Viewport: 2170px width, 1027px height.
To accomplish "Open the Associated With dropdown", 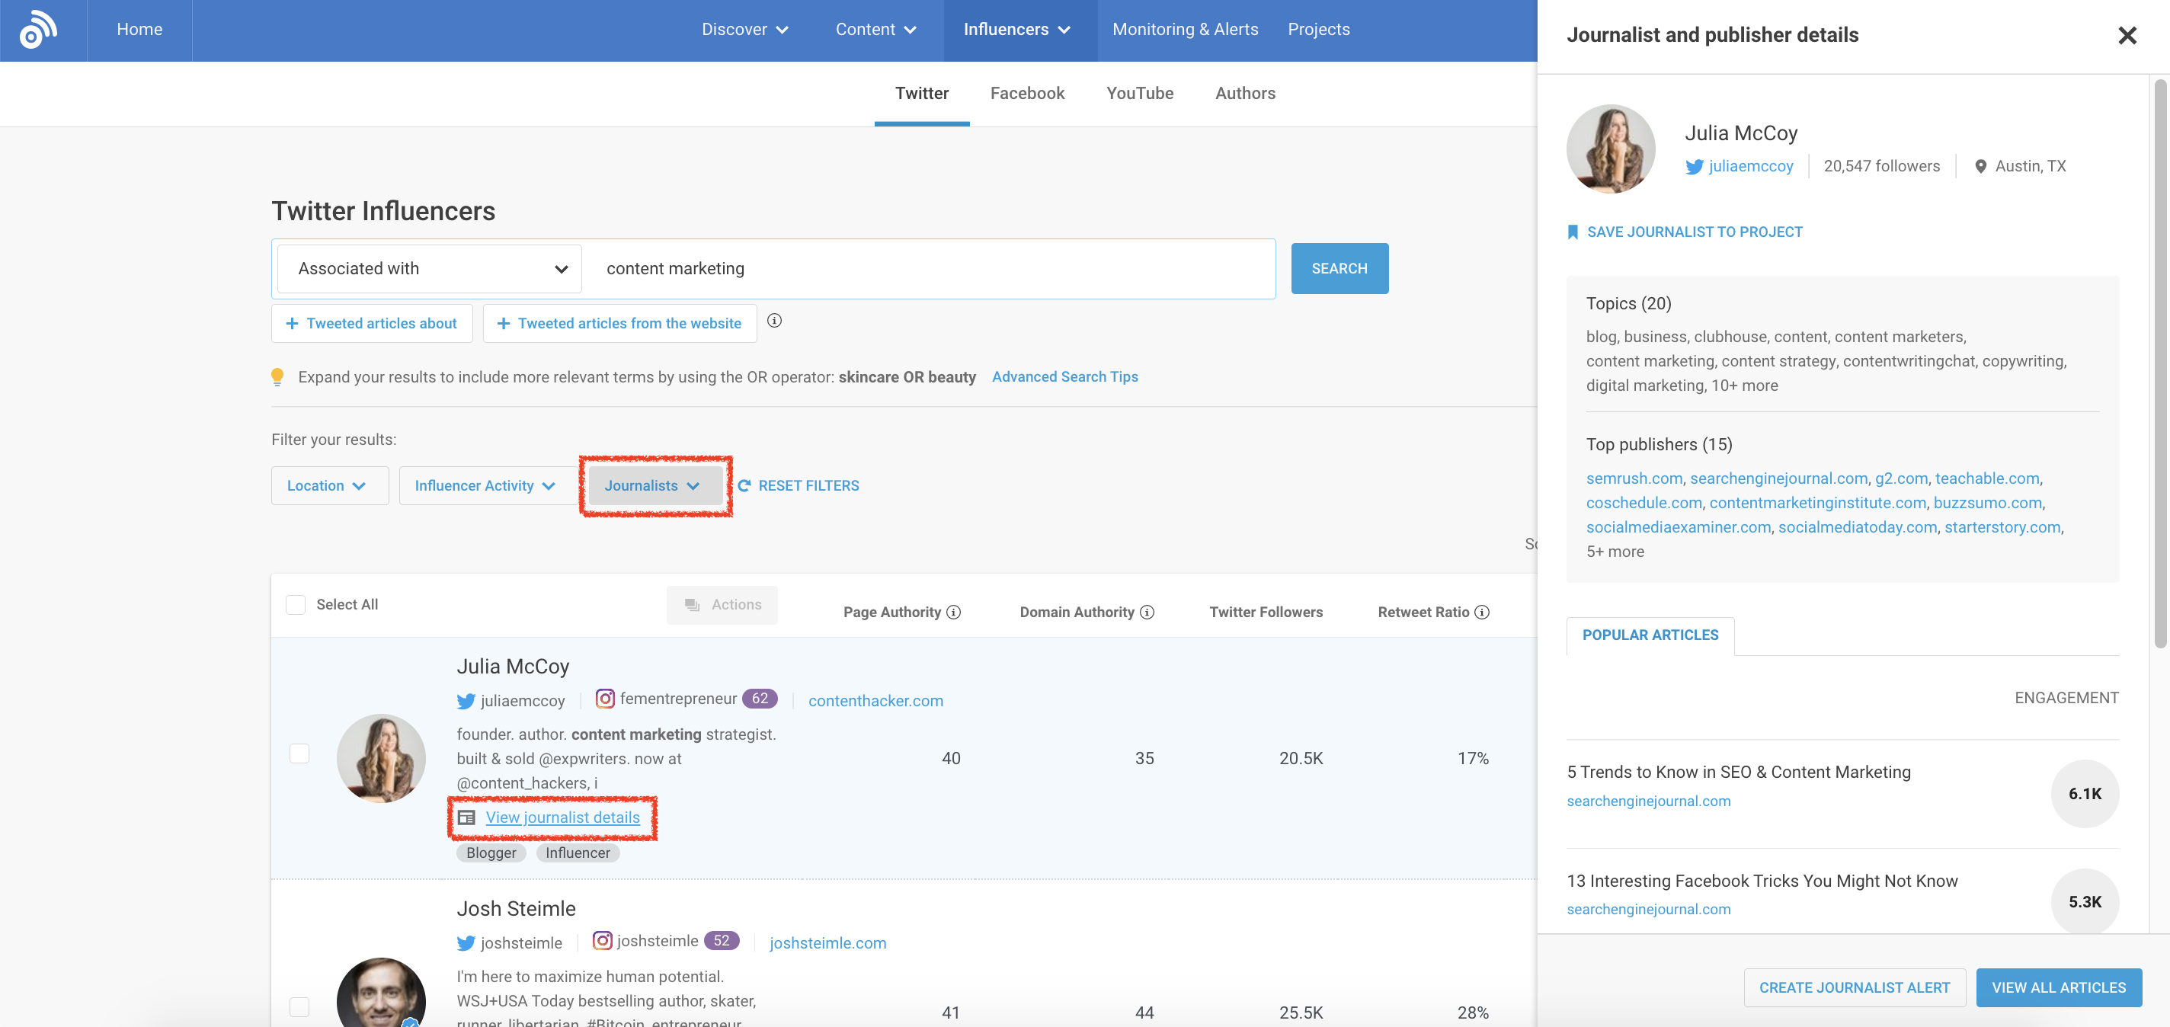I will 428,268.
